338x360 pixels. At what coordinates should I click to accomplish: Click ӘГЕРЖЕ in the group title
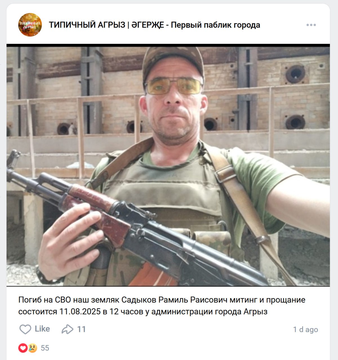[148, 25]
